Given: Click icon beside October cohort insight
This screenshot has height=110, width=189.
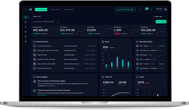Looking at the screenshot, I should click(35, 91).
